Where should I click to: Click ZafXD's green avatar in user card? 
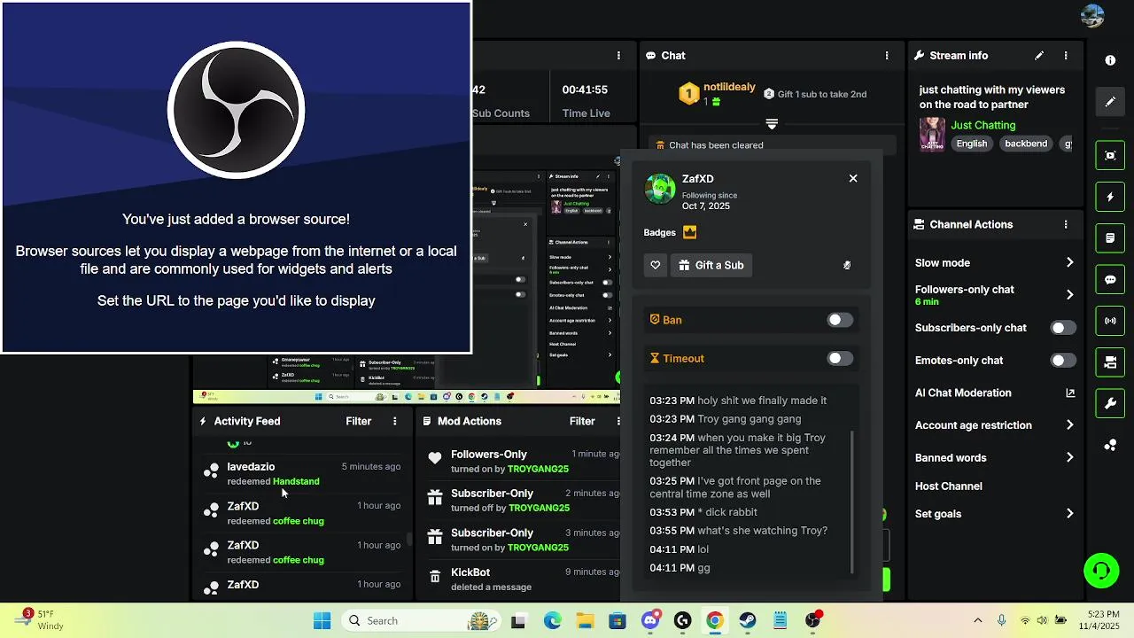point(660,189)
